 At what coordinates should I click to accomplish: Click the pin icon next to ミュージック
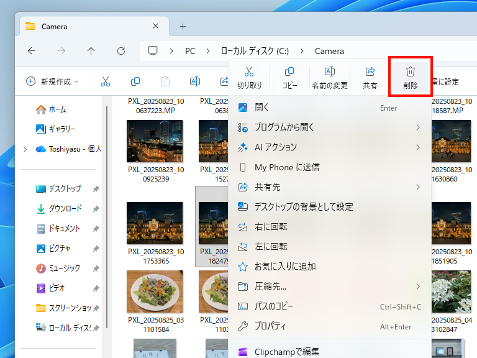[x=96, y=268]
